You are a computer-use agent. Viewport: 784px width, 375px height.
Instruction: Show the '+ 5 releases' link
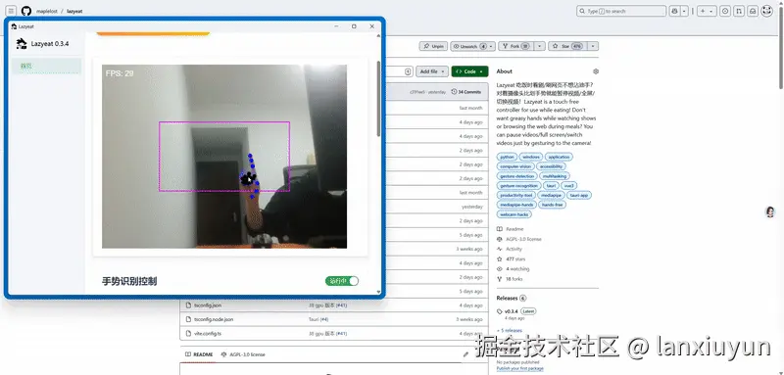tap(510, 330)
